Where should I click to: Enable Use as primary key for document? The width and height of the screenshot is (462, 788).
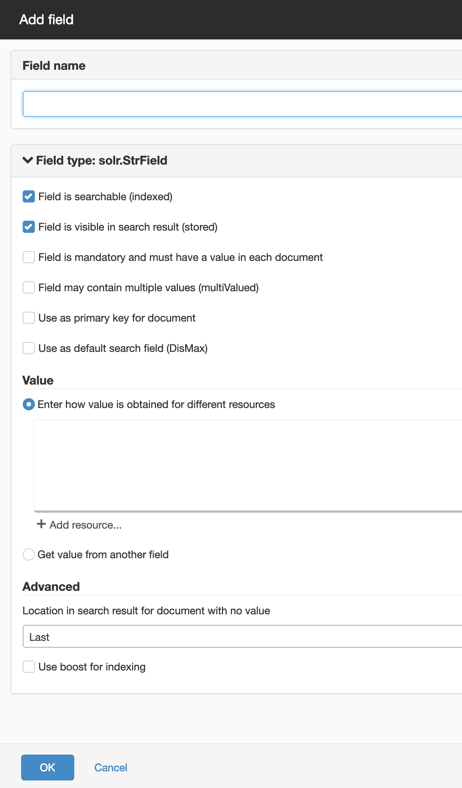29,318
